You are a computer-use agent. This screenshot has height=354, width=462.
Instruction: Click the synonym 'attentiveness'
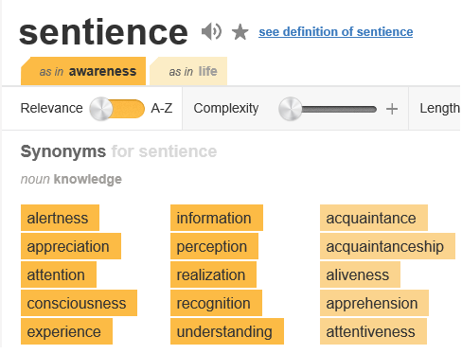tap(373, 331)
